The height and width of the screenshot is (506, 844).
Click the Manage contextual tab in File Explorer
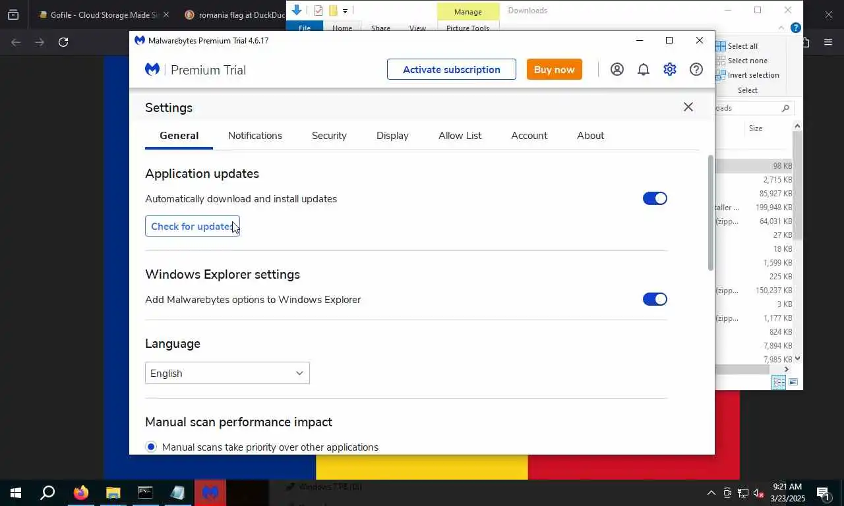(x=468, y=12)
